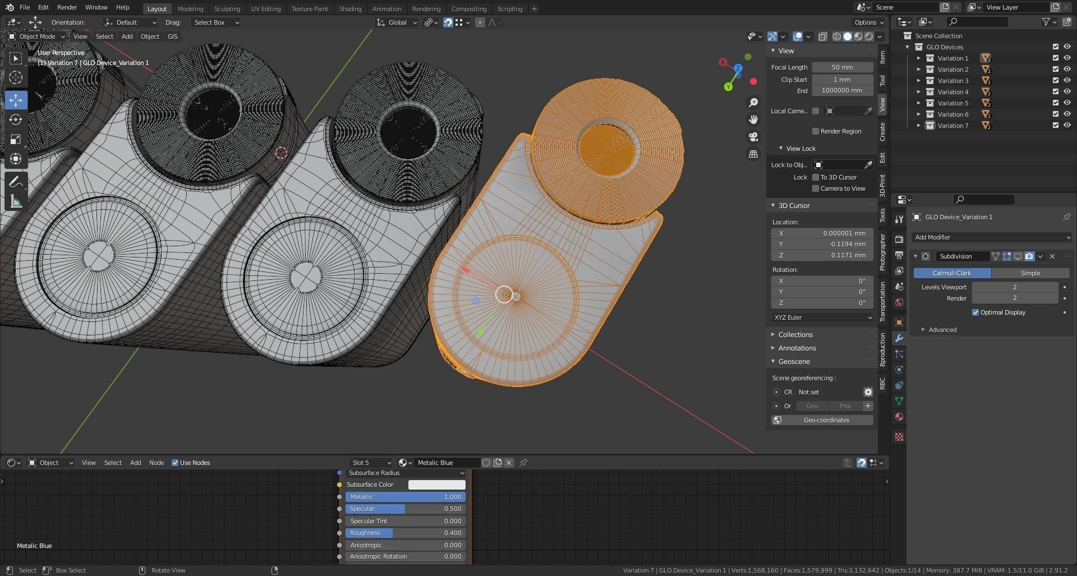This screenshot has height=576, width=1077.
Task: Click the Focal Length field
Action: coord(842,67)
